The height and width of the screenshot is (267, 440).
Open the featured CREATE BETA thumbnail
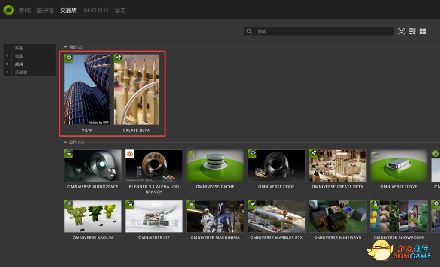click(x=136, y=89)
